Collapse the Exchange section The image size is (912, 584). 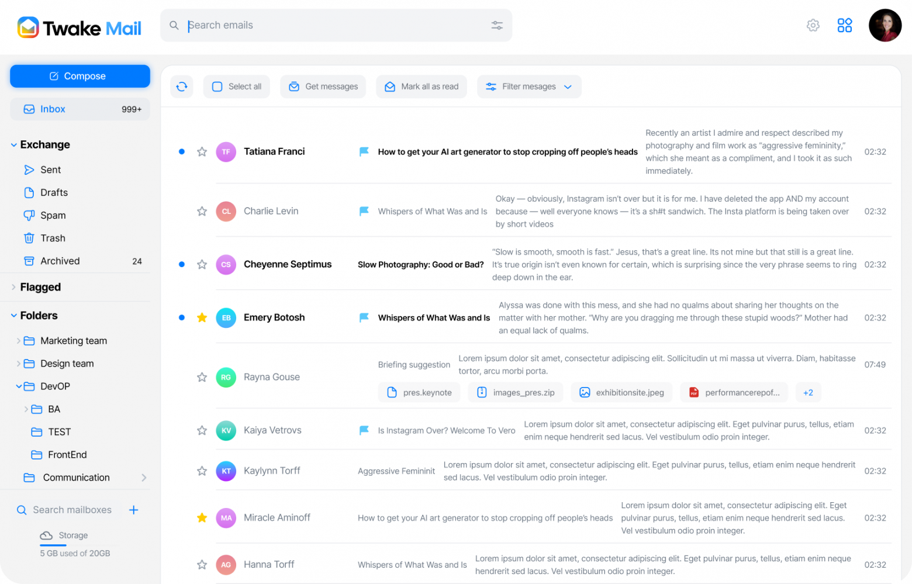pos(13,144)
